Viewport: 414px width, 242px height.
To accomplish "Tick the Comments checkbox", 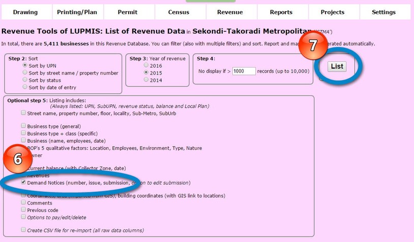I will (23, 202).
